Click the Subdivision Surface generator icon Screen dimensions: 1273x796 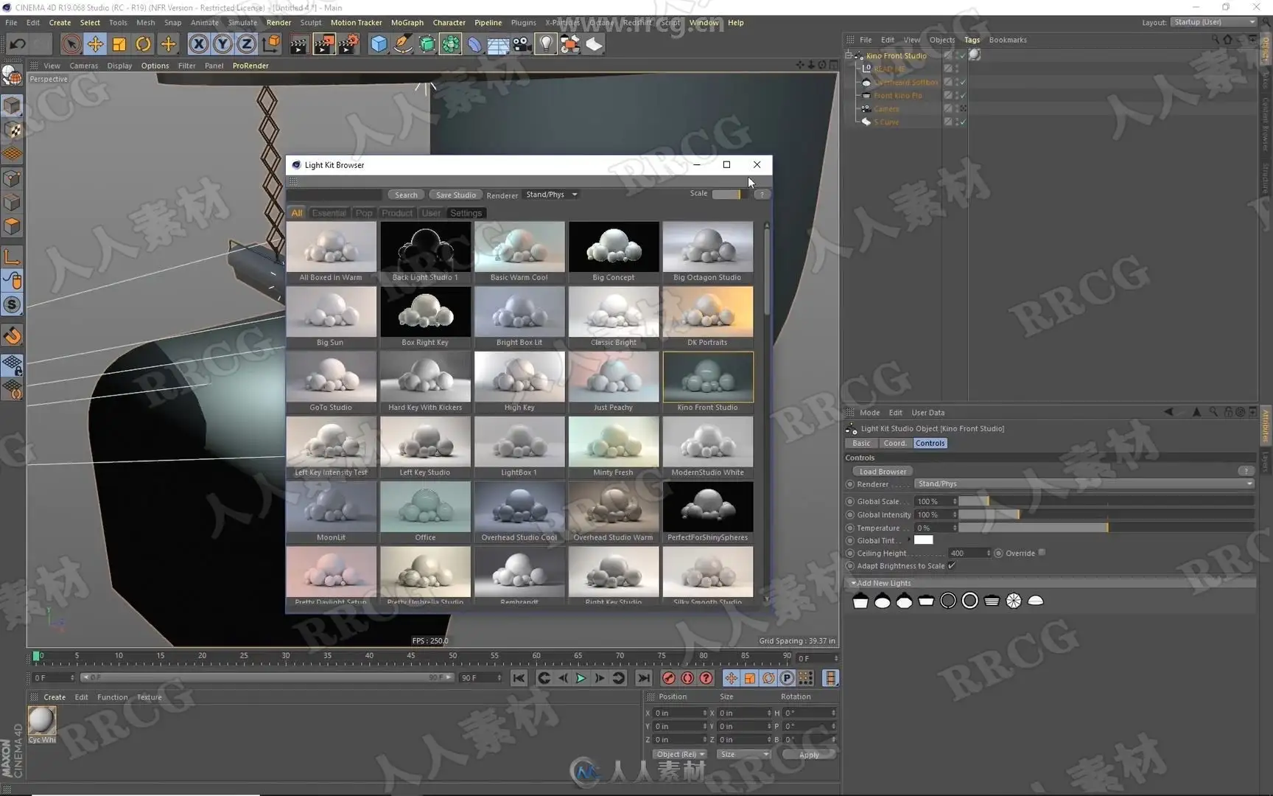(x=427, y=45)
